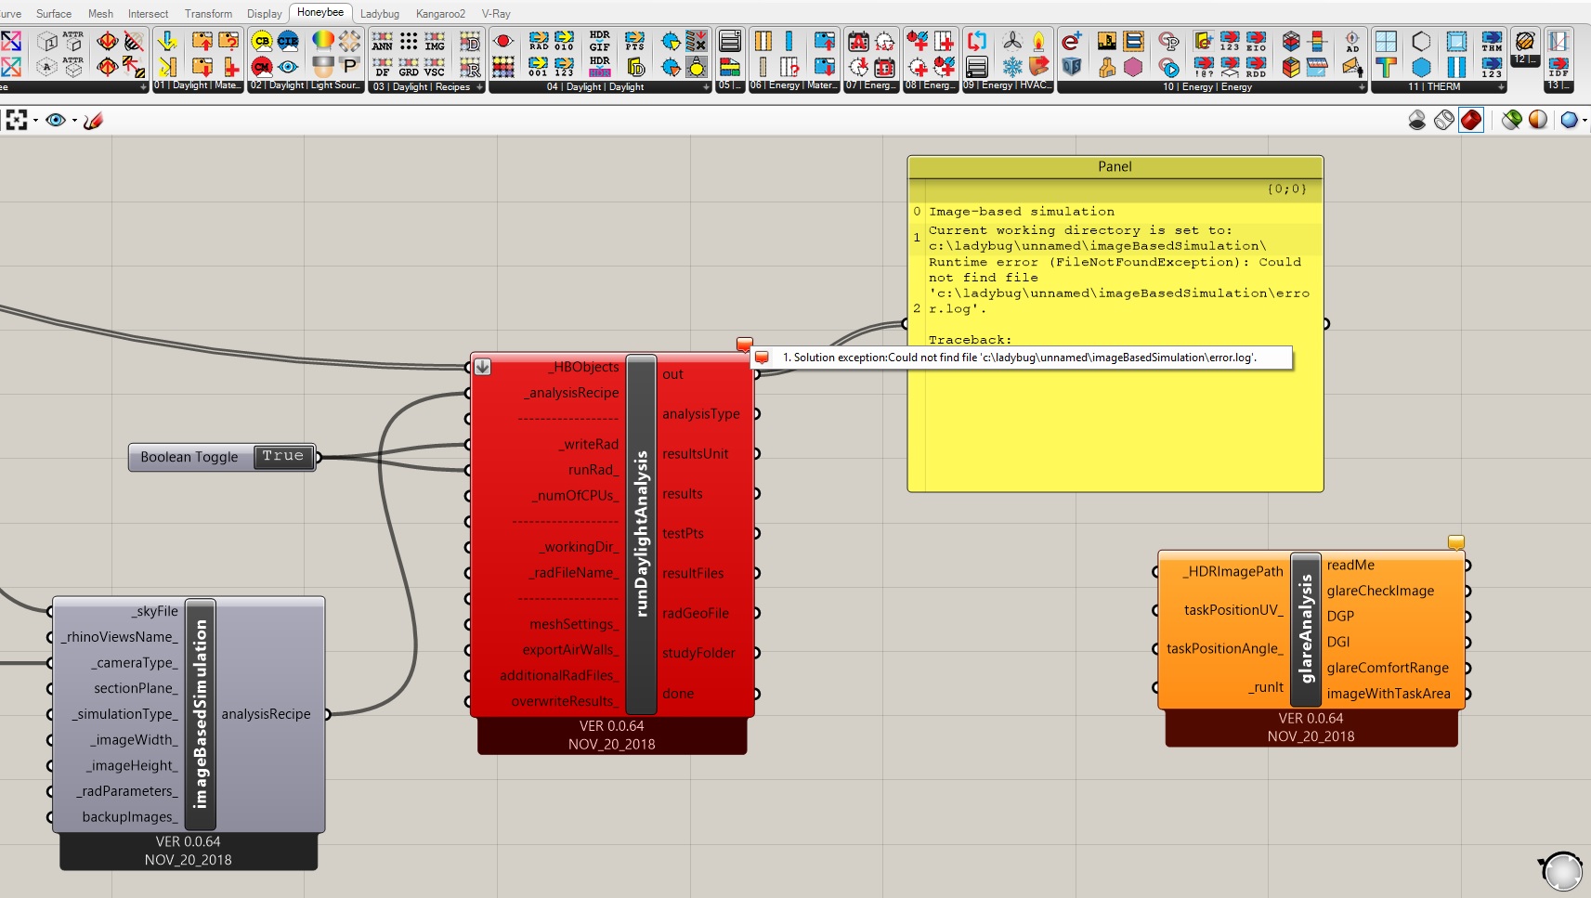The width and height of the screenshot is (1591, 898).
Task: Choose the ANN annual recipe icon
Action: tap(383, 42)
